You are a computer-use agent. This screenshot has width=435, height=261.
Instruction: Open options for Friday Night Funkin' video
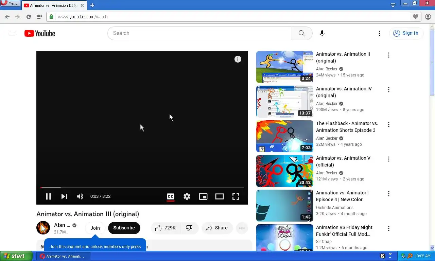(x=389, y=228)
